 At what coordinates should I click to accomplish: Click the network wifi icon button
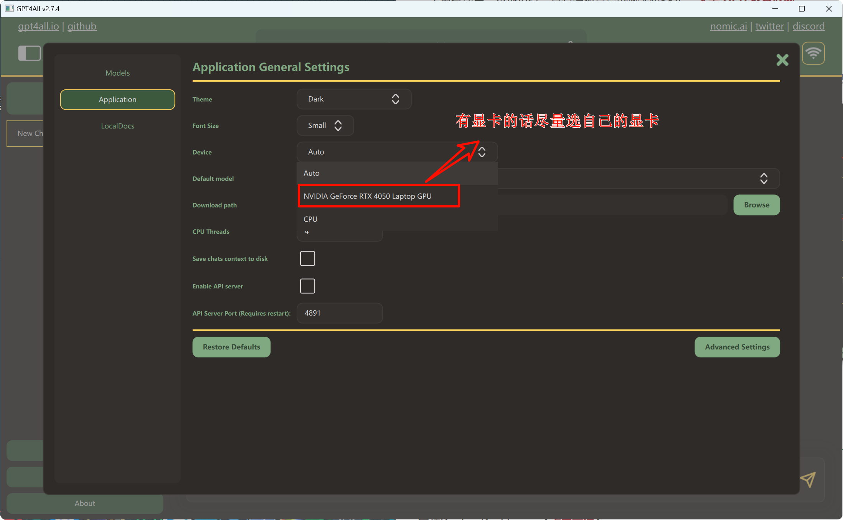(813, 53)
